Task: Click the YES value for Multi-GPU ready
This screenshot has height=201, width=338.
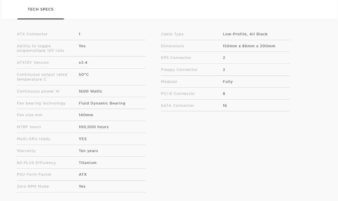Action: pyautogui.click(x=83, y=139)
